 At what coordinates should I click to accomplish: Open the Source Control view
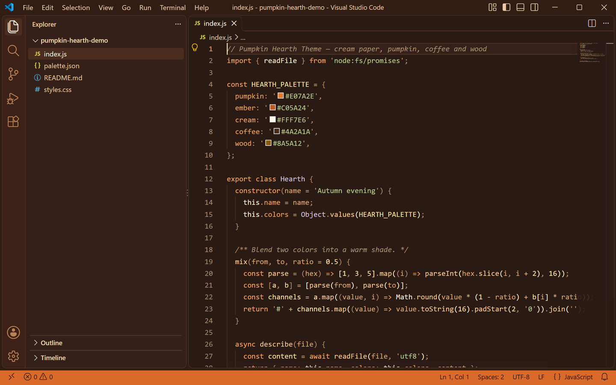click(x=13, y=74)
